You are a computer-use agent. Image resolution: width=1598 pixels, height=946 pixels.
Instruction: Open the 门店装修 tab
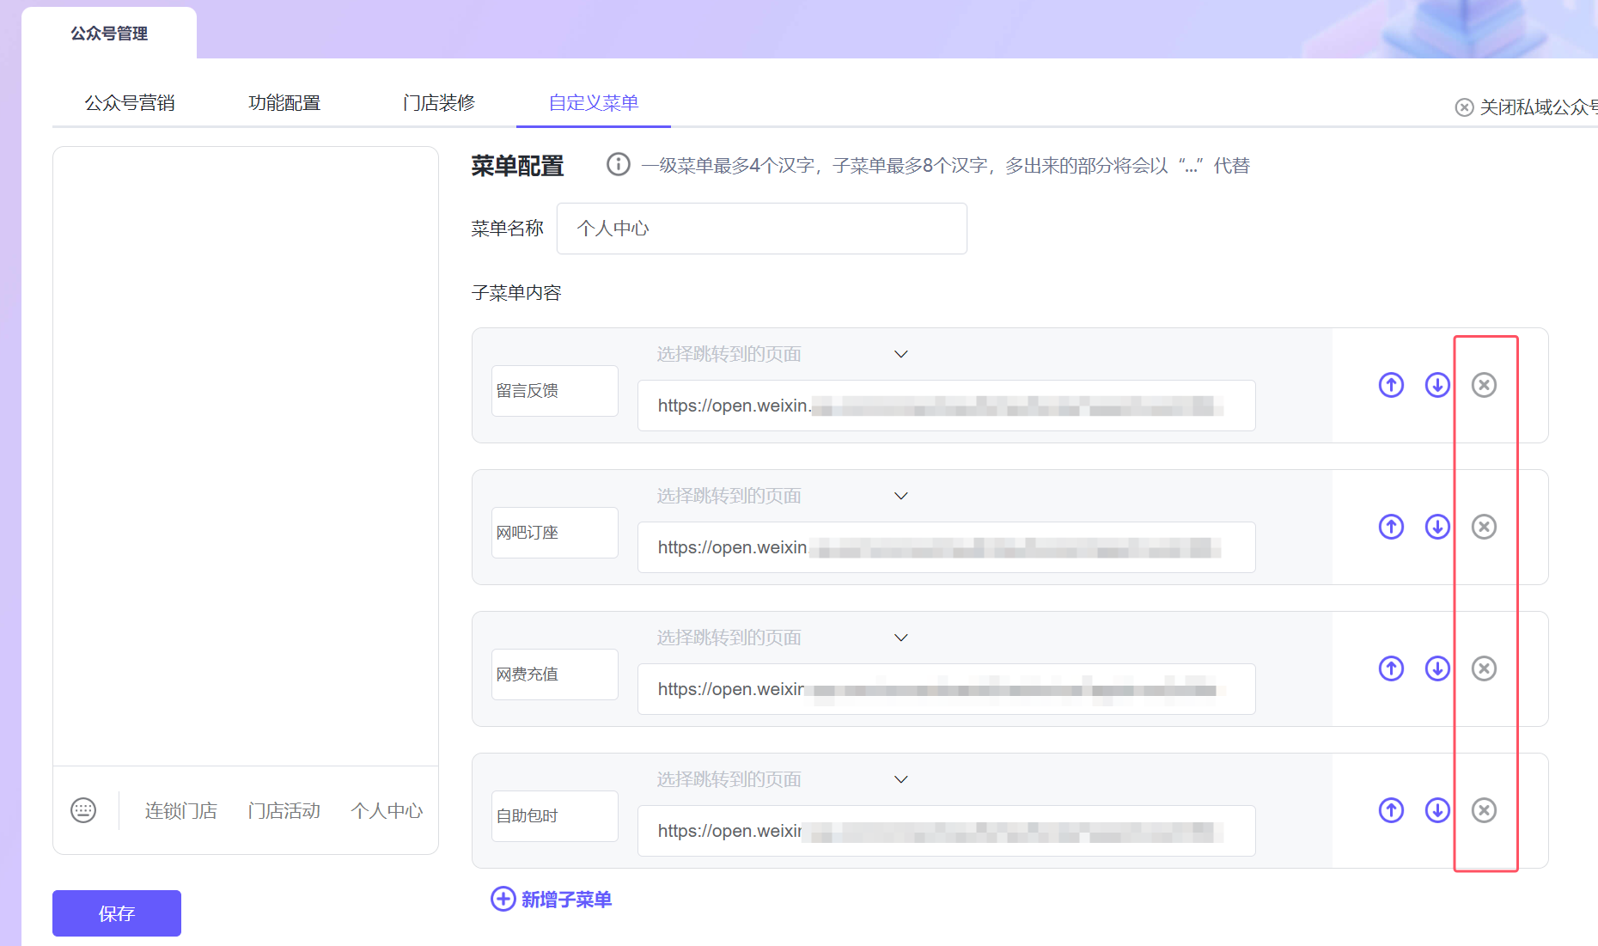(439, 103)
